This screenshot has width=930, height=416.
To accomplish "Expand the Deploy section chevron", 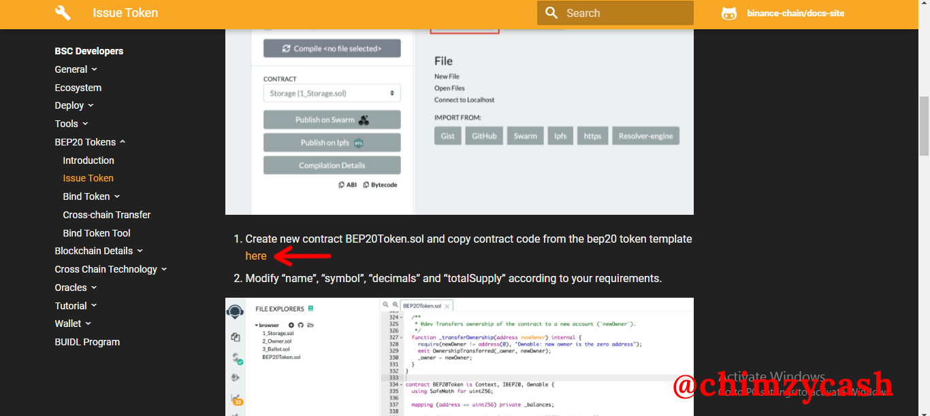I will coord(91,105).
